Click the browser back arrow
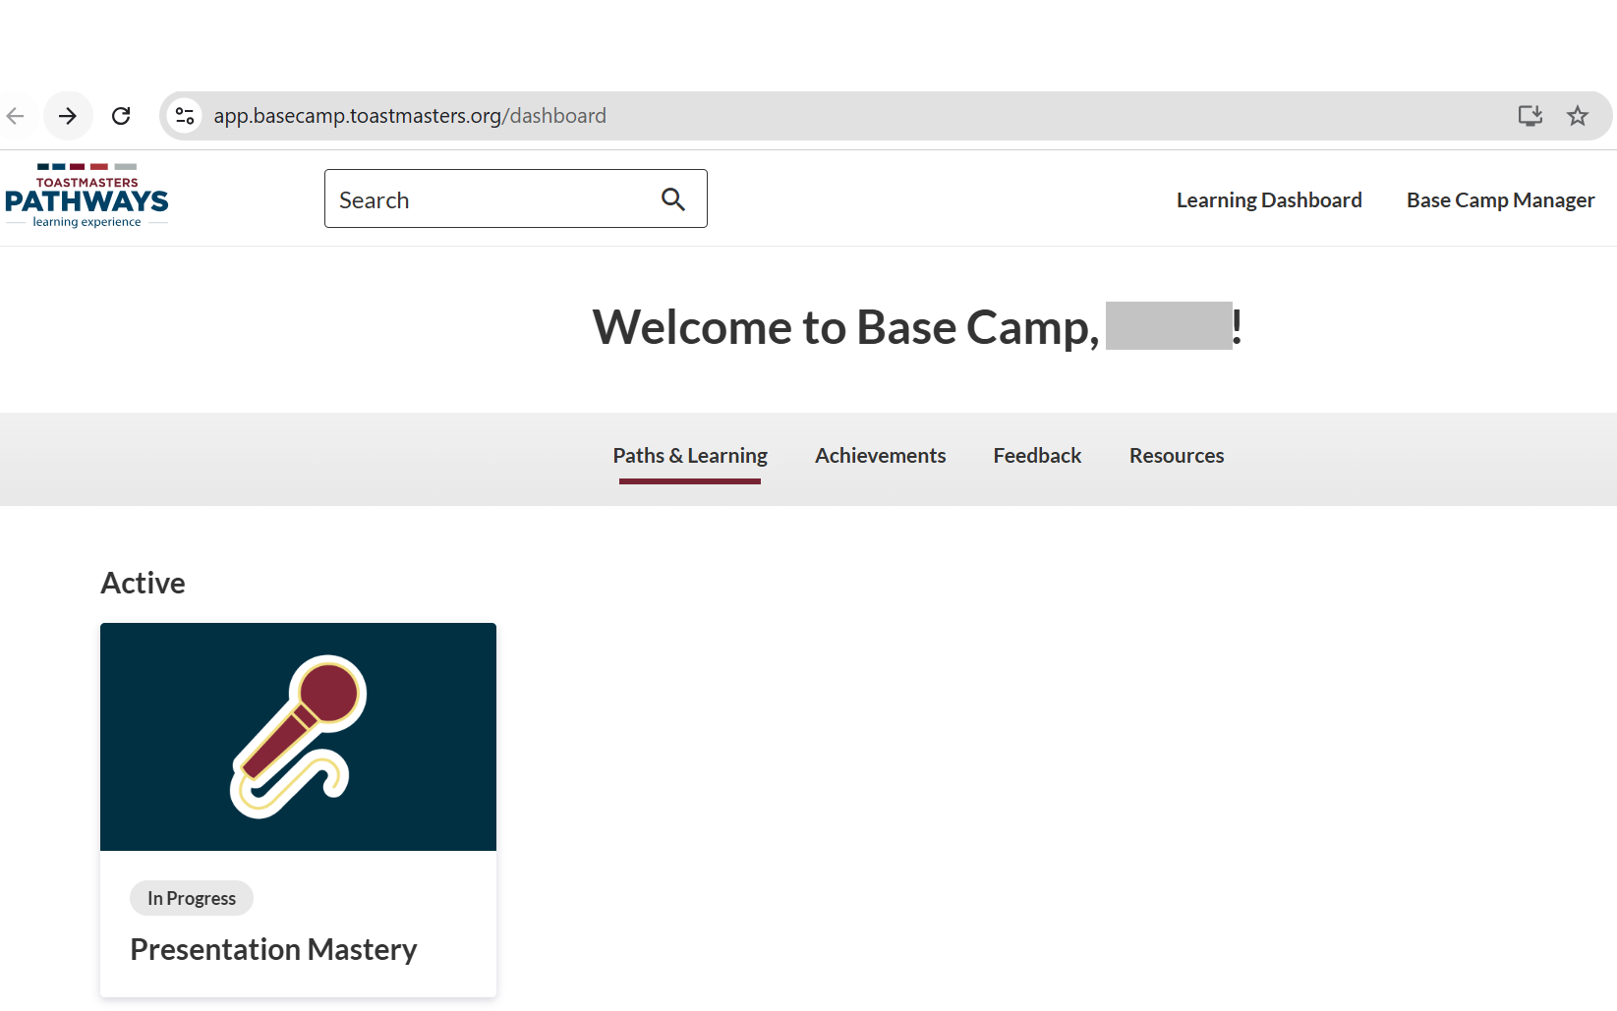Screen dimensions: 1617x1011 click(x=15, y=116)
